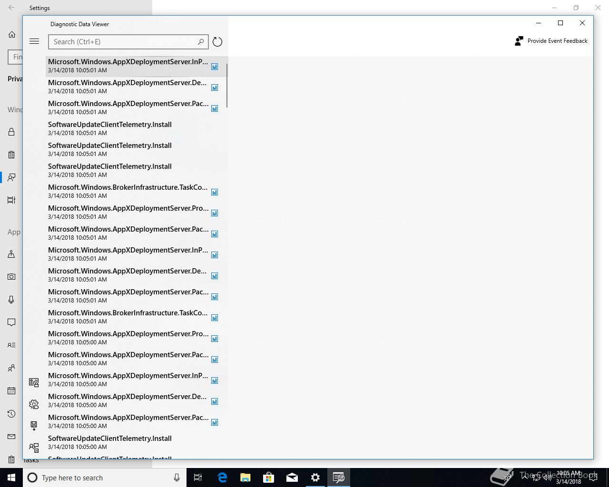Open the network icon in system tray

(x=536, y=477)
